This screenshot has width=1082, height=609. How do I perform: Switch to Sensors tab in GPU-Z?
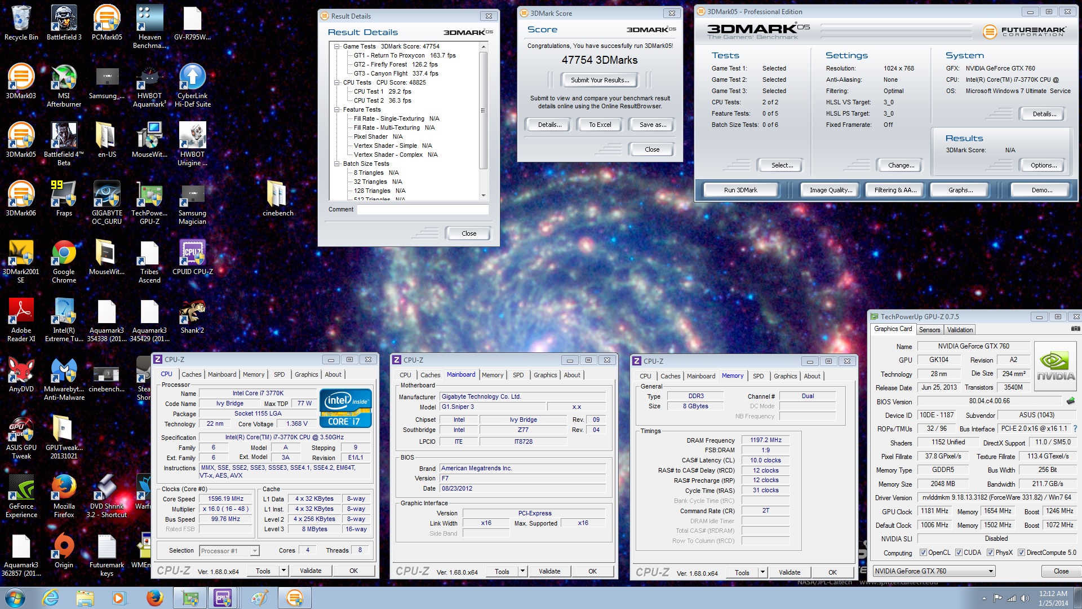pyautogui.click(x=929, y=330)
